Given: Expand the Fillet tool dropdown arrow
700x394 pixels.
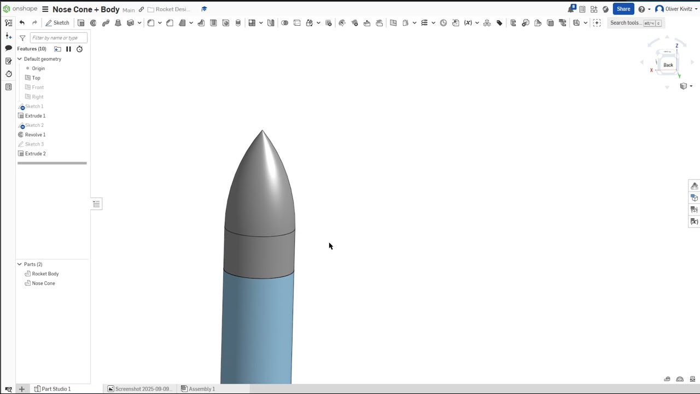Looking at the screenshot, I should click(160, 23).
